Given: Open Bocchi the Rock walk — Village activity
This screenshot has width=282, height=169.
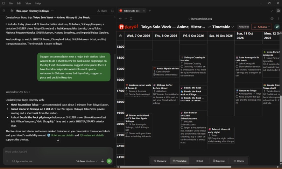Looking at the screenshot, I should [x=193, y=93].
